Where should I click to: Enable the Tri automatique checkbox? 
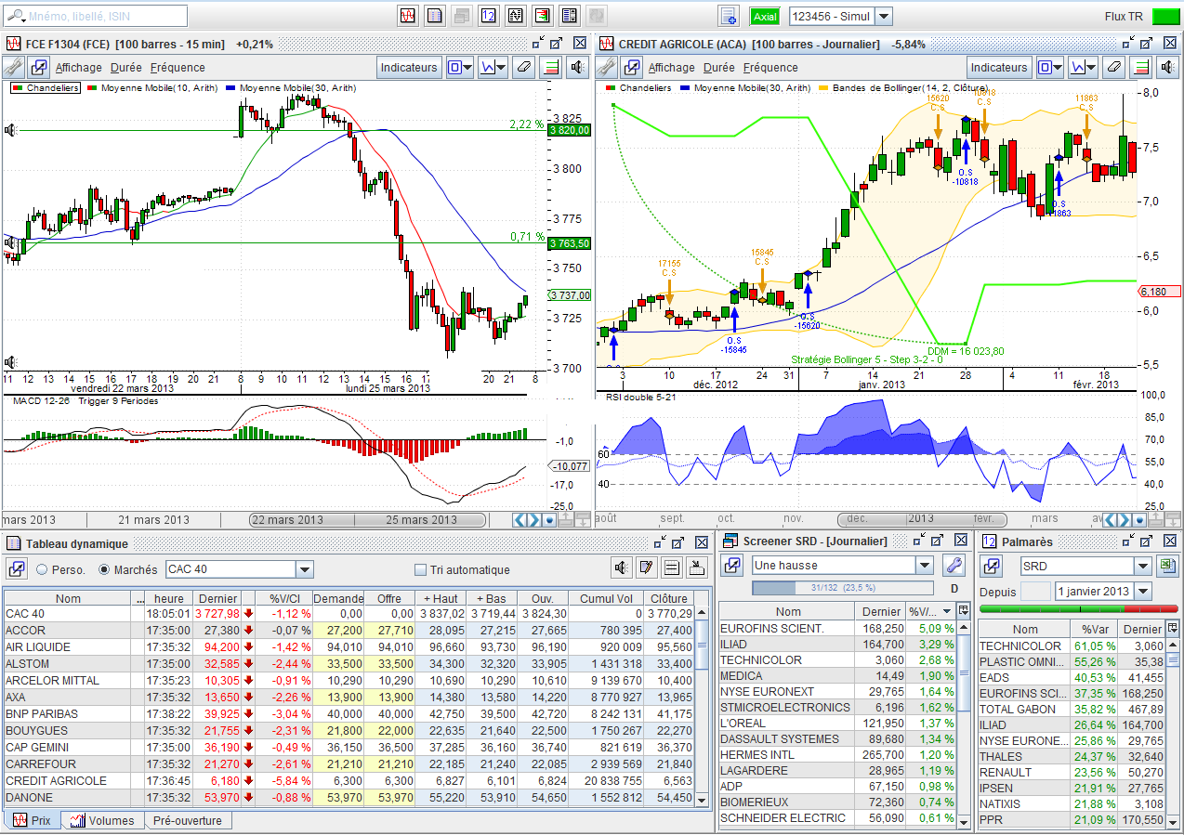(421, 569)
